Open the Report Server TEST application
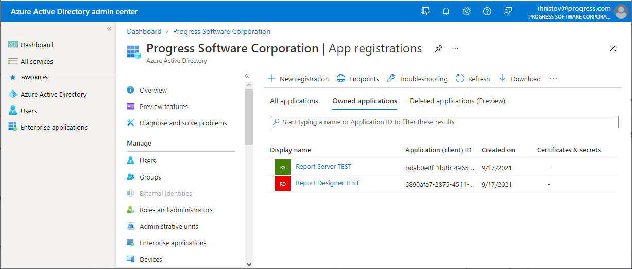Image resolution: width=632 pixels, height=269 pixels. pos(323,167)
